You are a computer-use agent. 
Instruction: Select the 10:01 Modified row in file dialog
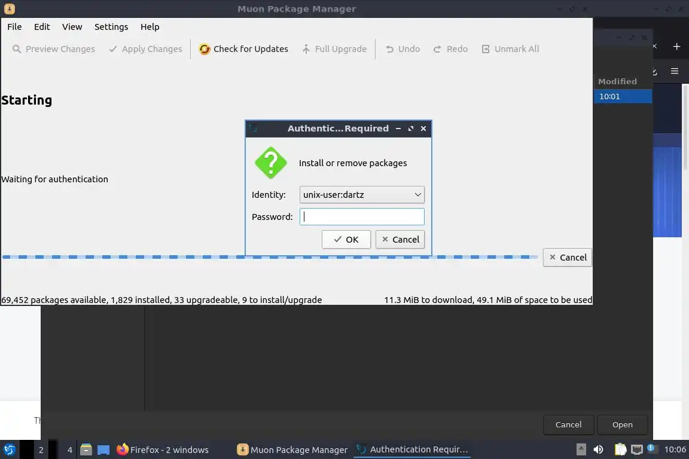pos(623,96)
